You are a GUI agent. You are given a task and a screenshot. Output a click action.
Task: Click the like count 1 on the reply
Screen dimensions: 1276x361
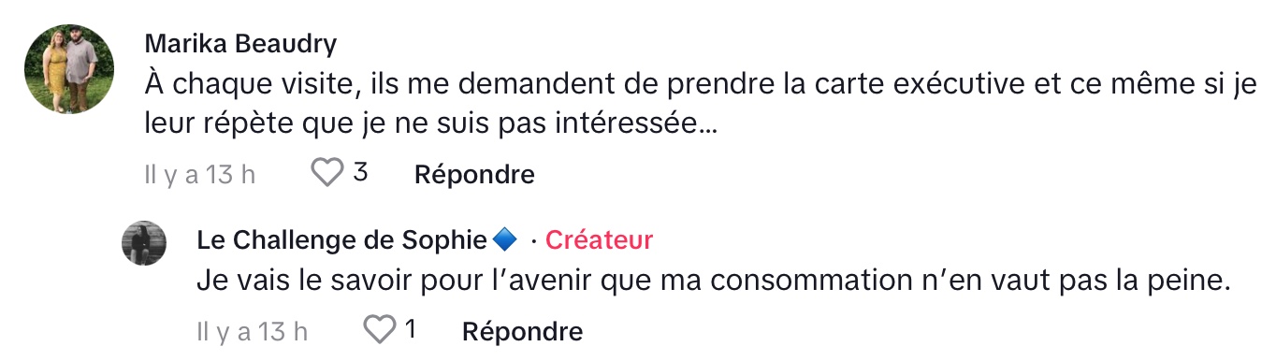[410, 329]
